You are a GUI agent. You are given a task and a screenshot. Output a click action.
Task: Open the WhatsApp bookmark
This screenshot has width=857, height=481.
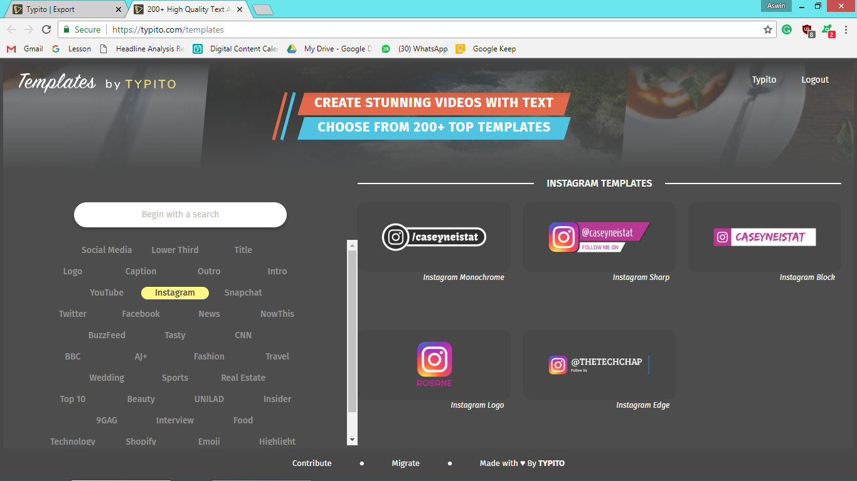(415, 49)
